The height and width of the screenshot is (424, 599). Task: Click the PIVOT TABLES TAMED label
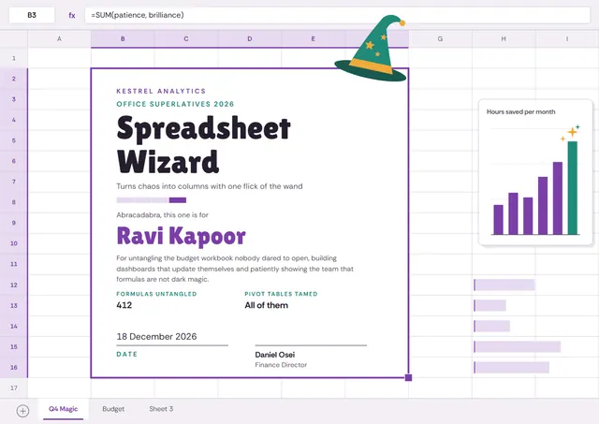[x=281, y=294]
